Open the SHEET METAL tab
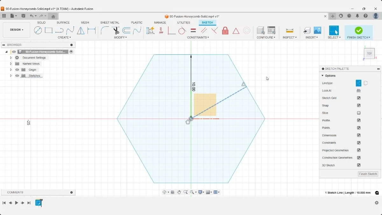This screenshot has height=215, width=382. point(110,22)
